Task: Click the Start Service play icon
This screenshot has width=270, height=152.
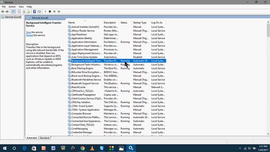Action: (x=46, y=11)
